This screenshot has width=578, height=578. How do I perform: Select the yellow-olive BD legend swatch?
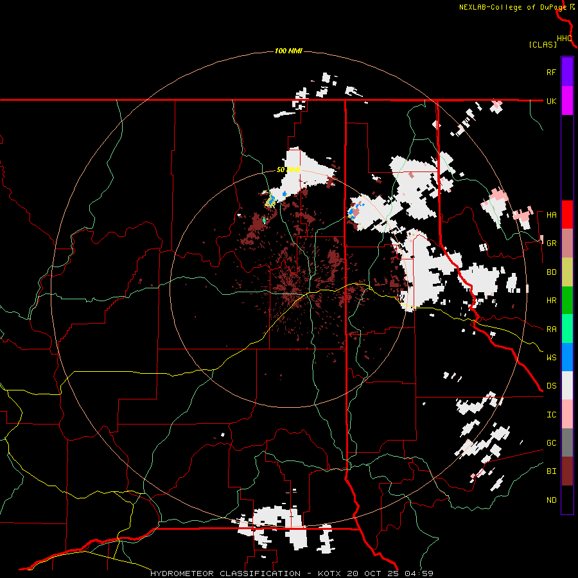click(567, 272)
